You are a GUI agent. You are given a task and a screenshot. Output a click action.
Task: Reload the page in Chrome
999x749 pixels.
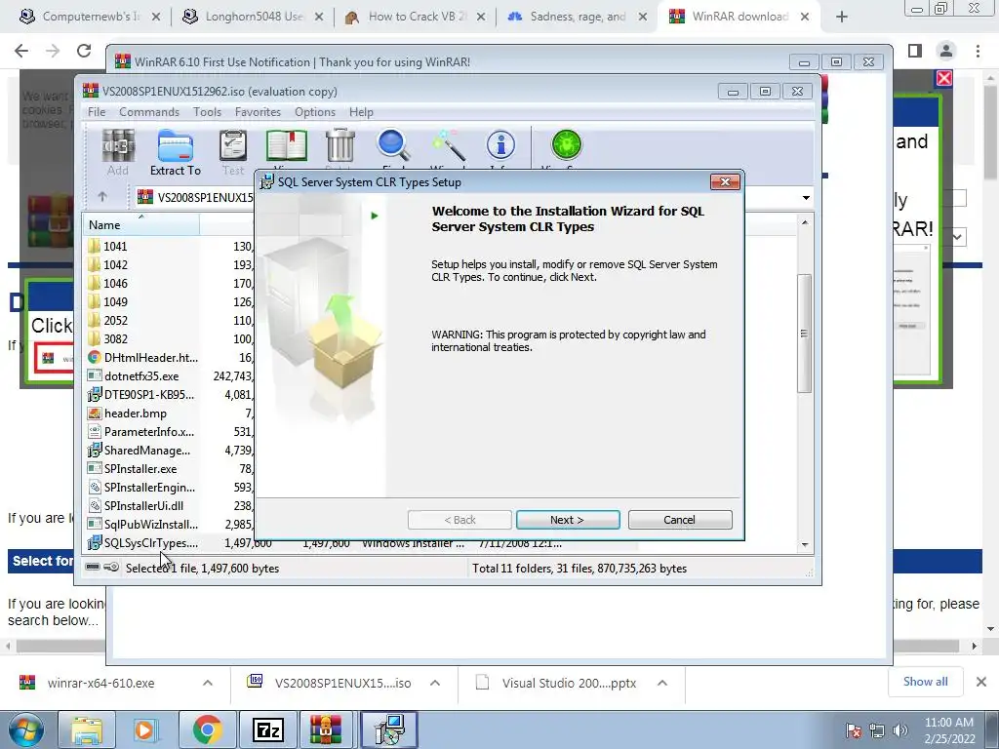[84, 51]
